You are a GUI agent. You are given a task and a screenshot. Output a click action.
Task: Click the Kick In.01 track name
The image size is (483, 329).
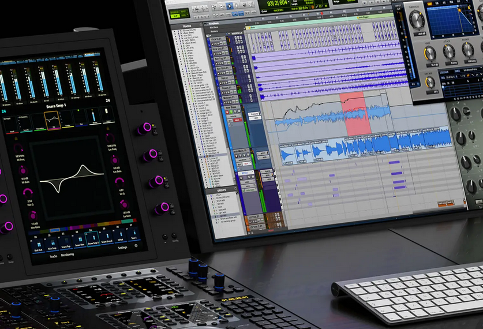click(218, 39)
